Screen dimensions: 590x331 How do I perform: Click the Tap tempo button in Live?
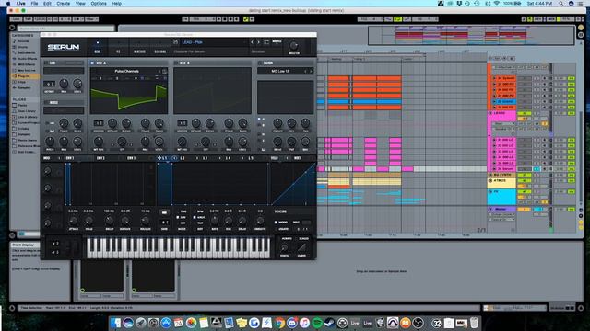[28, 19]
